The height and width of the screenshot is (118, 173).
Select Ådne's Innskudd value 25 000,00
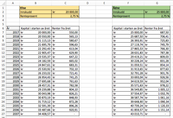pos(157,12)
